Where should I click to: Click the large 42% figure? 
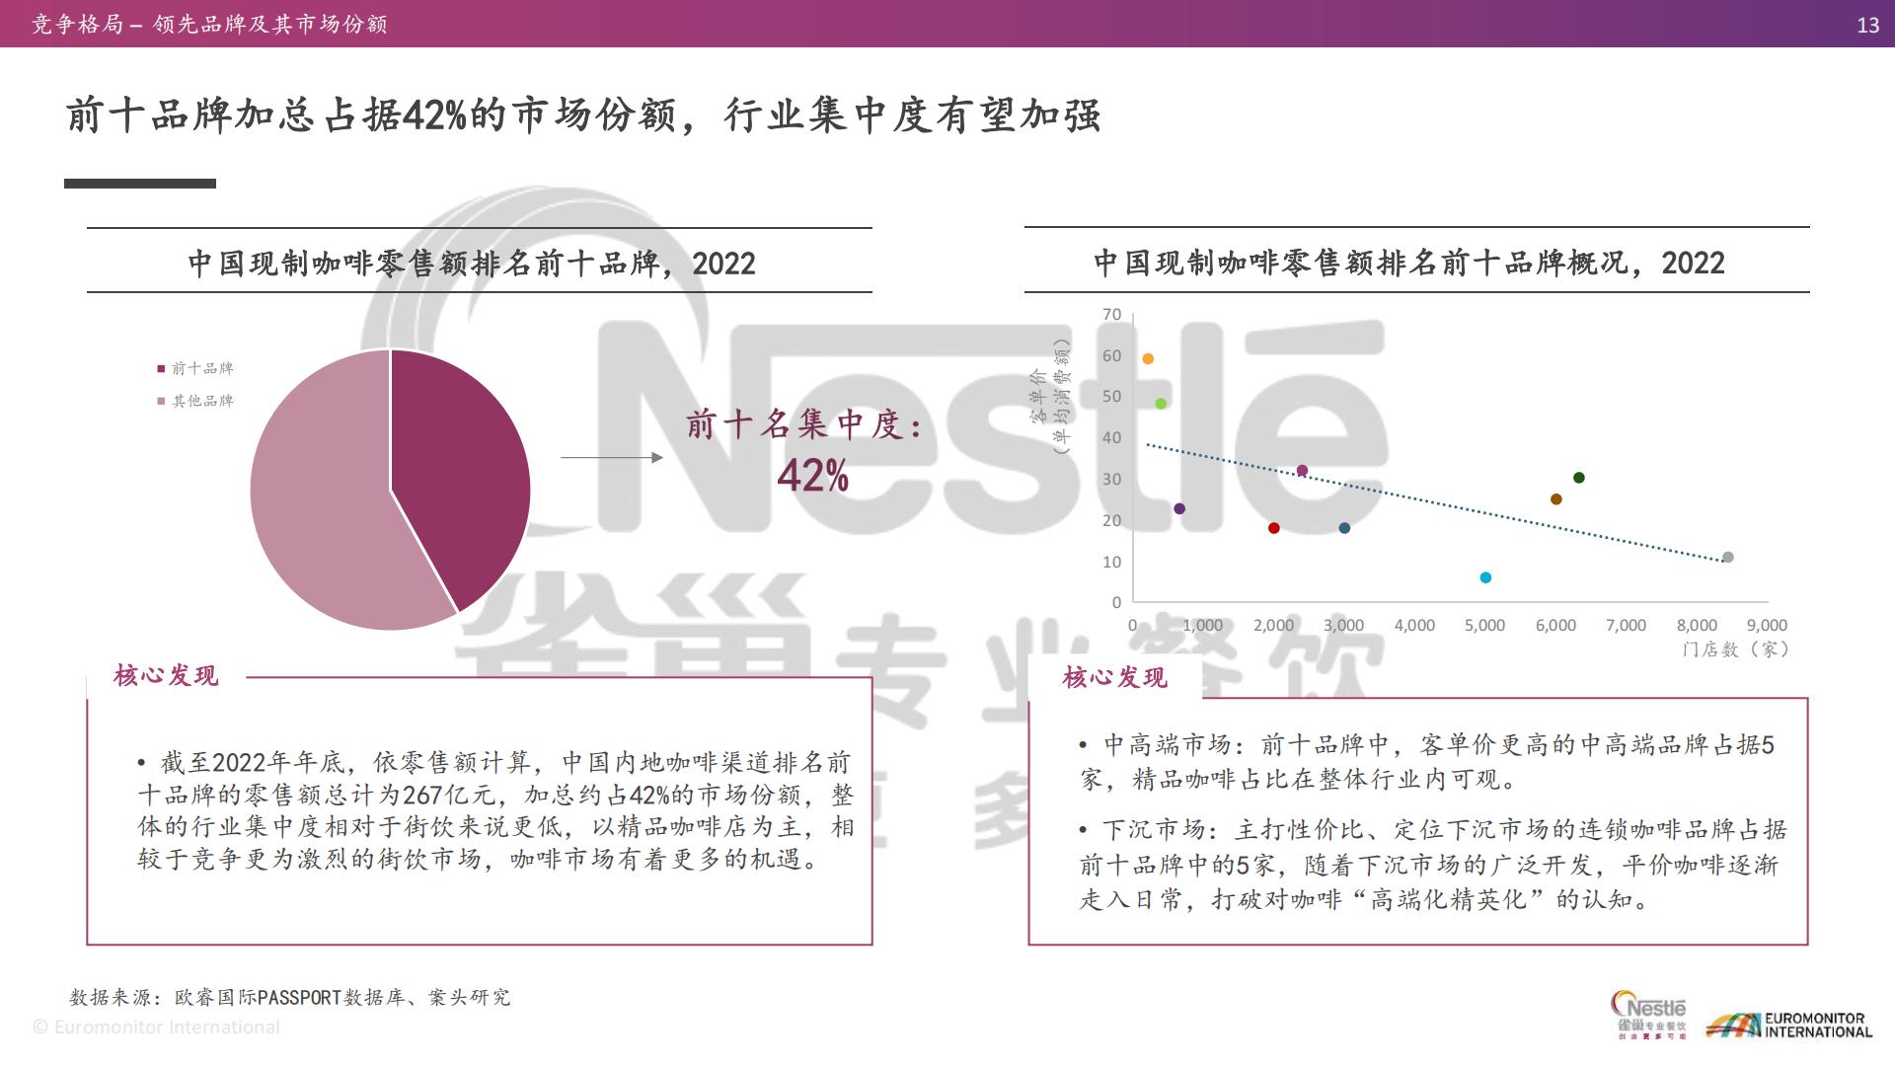[812, 476]
